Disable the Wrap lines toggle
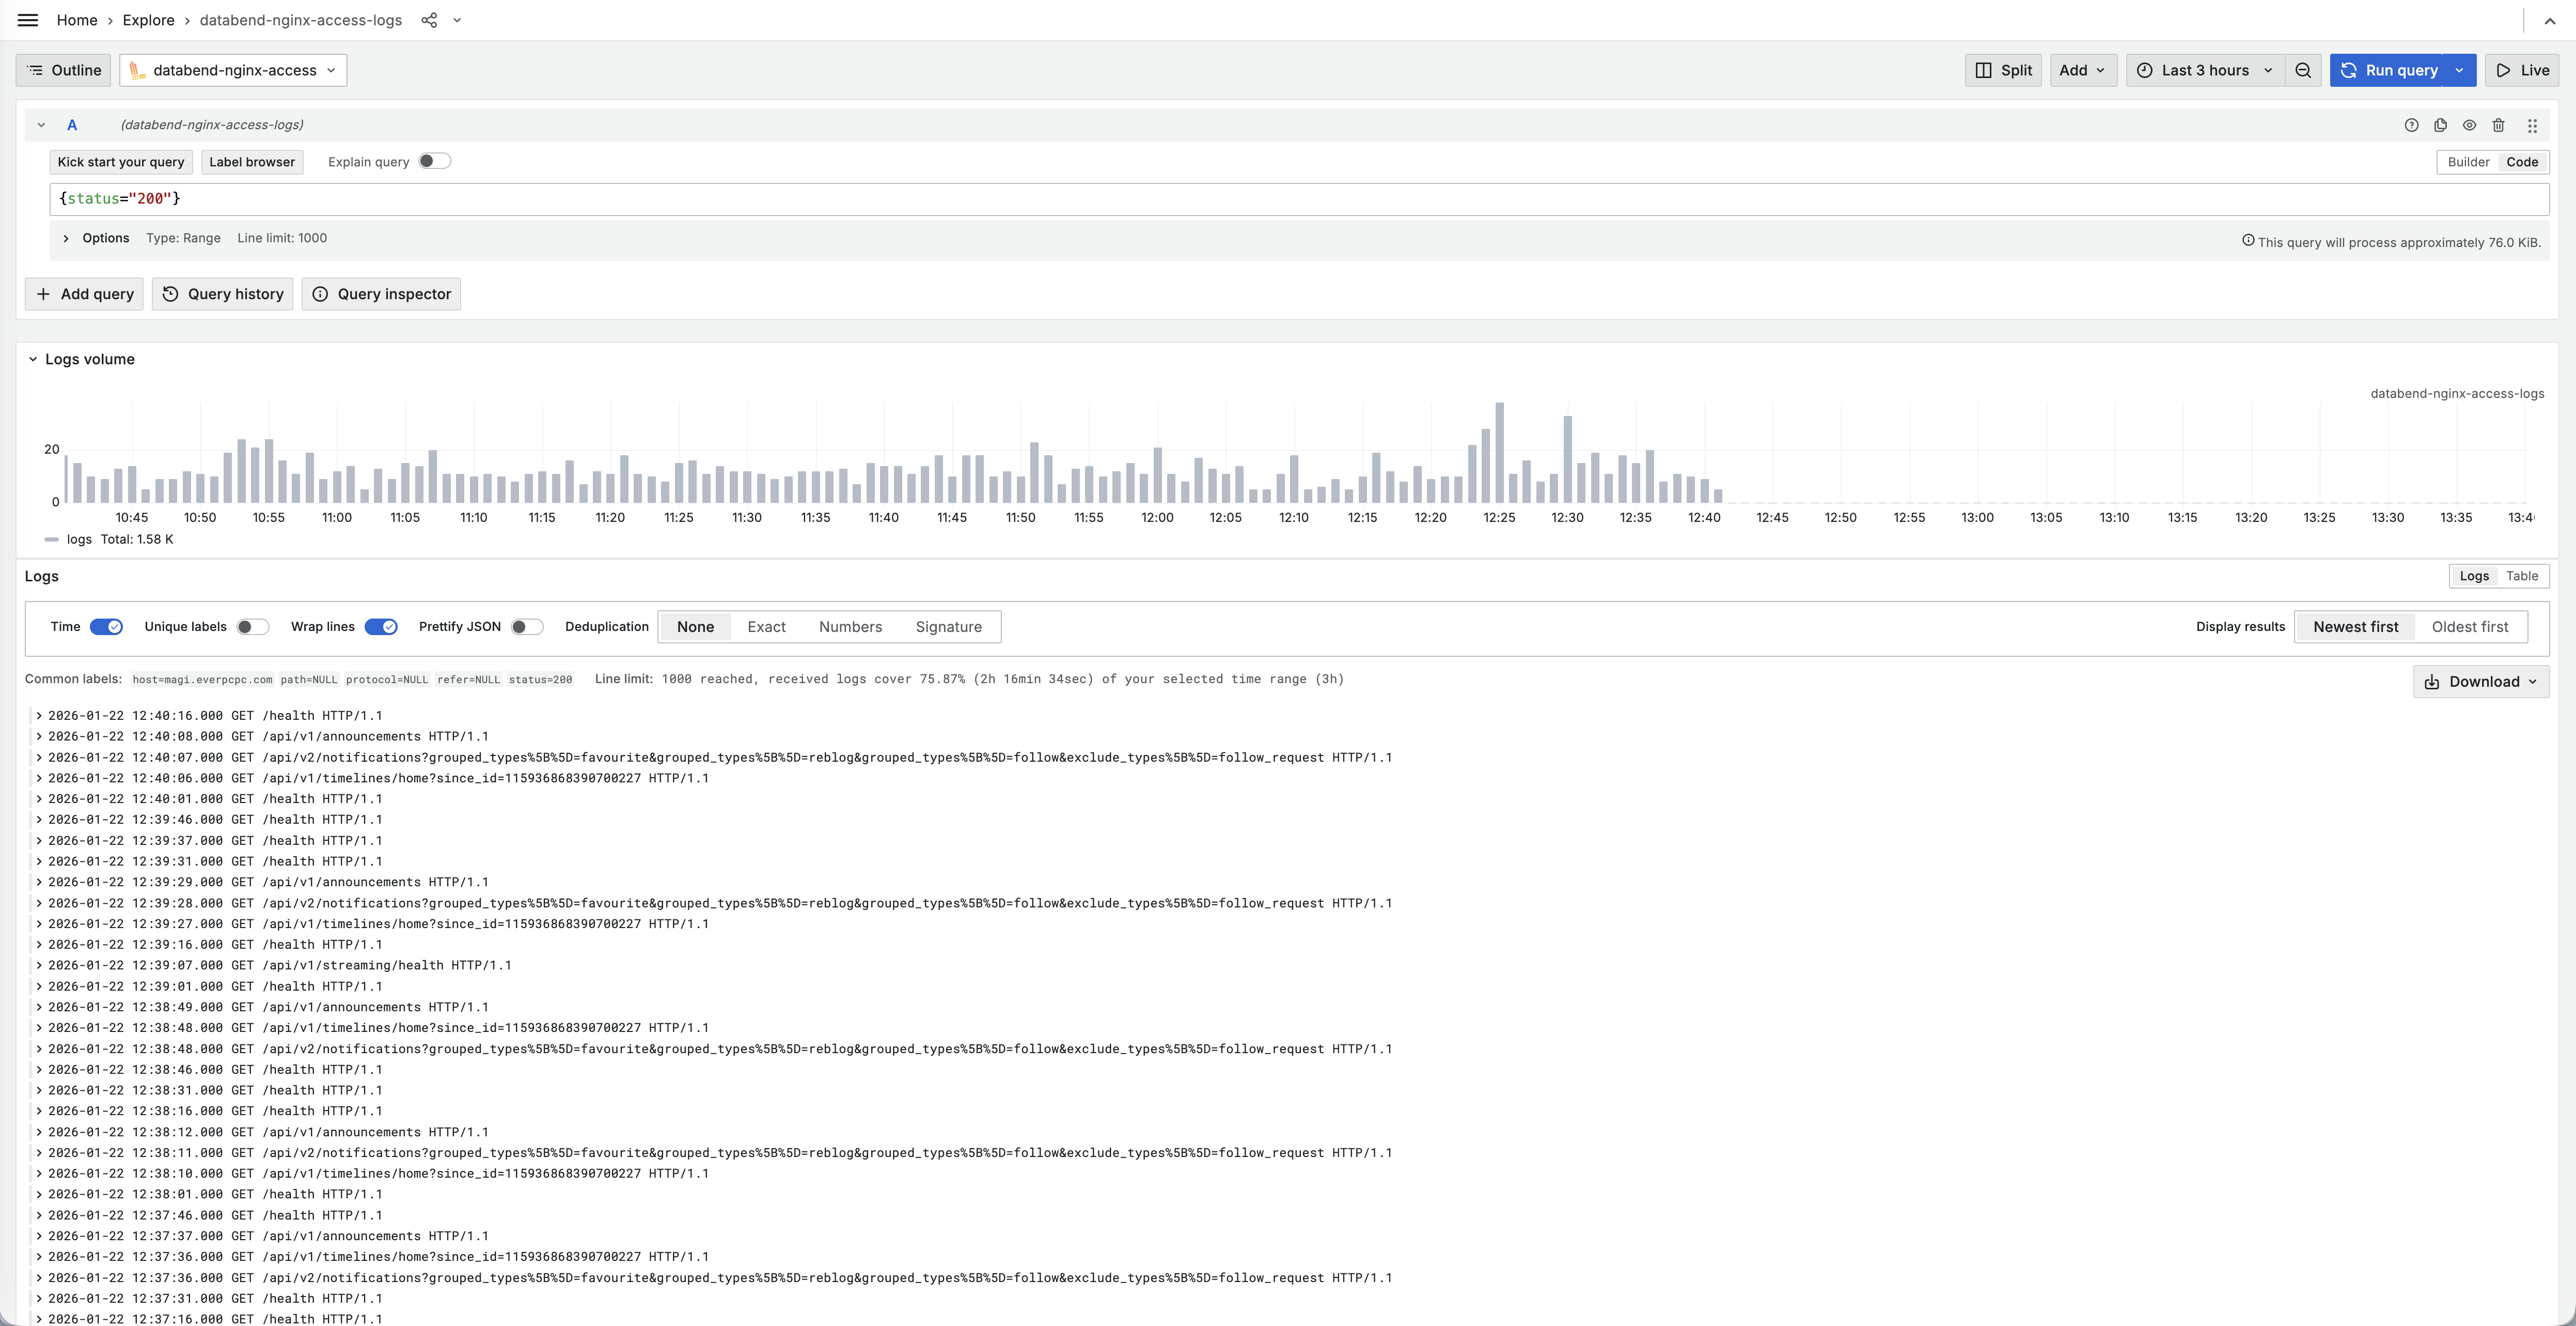Viewport: 2576px width, 1326px height. (x=380, y=626)
